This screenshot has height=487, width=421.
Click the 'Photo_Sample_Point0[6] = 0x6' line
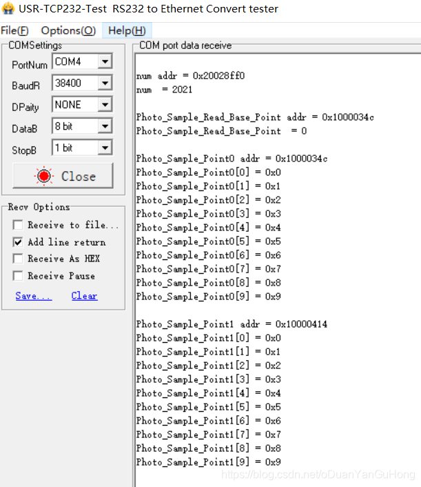[x=209, y=255]
